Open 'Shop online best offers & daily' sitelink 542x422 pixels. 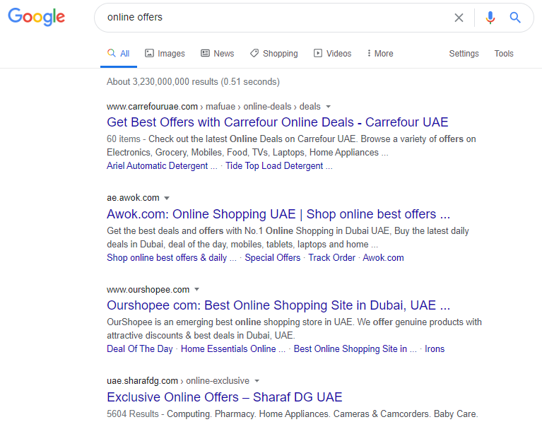[172, 258]
